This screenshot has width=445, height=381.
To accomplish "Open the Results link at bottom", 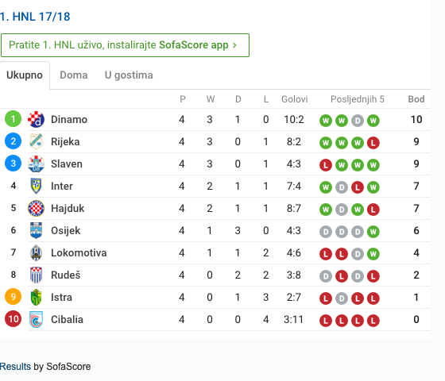I will 15,366.
